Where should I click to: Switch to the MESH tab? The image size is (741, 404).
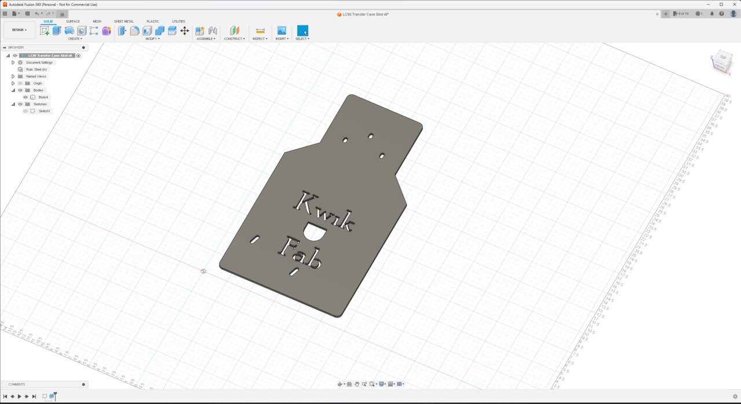coord(97,21)
